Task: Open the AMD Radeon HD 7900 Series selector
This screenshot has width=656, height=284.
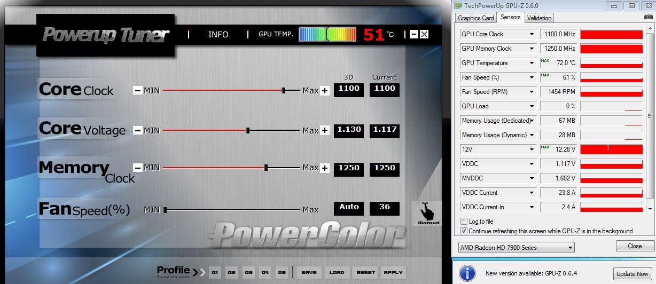Action: (517, 248)
